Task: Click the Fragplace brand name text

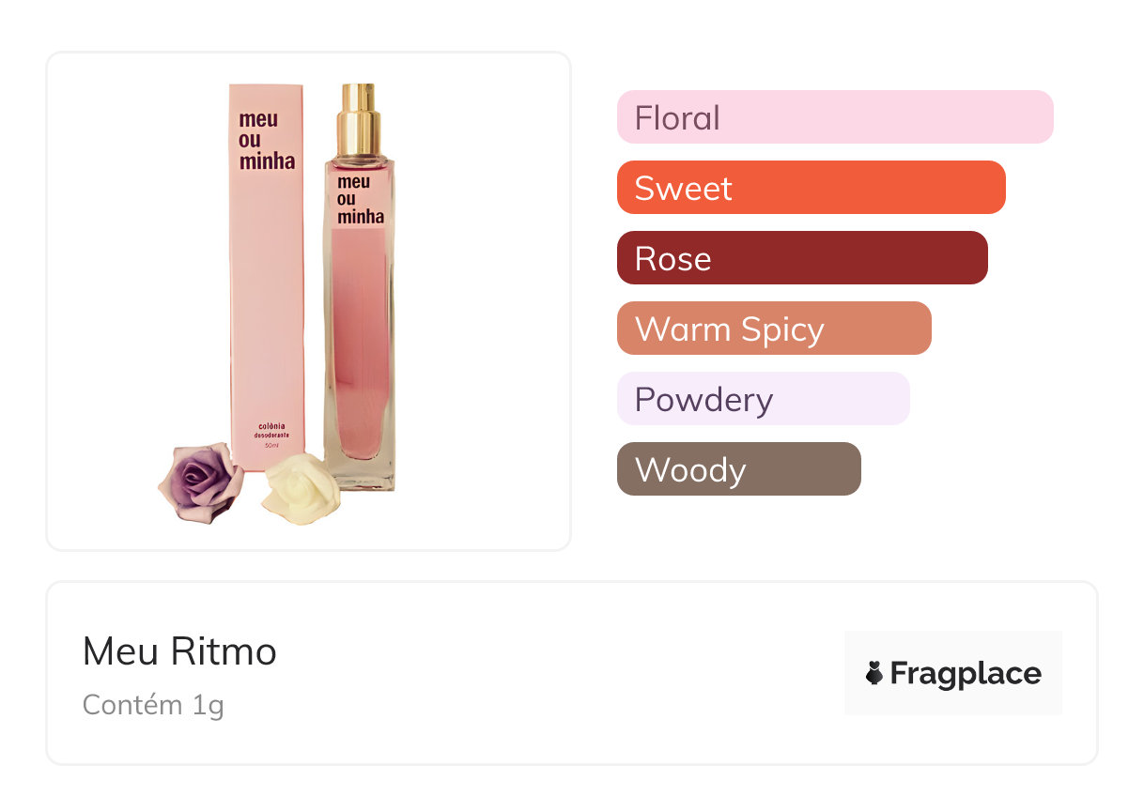Action: [966, 673]
